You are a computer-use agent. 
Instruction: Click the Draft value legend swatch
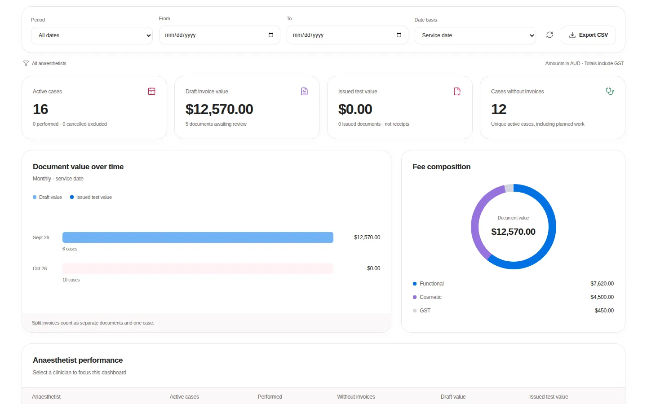tap(35, 197)
